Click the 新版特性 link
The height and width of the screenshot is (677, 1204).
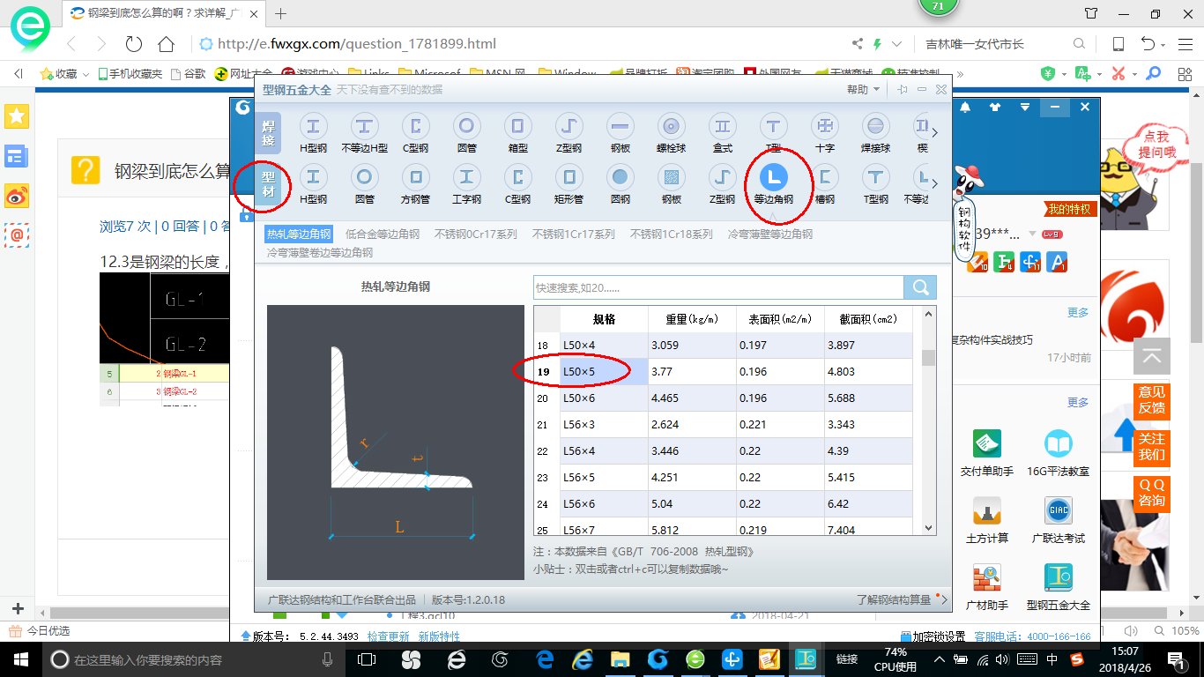pyautogui.click(x=439, y=636)
